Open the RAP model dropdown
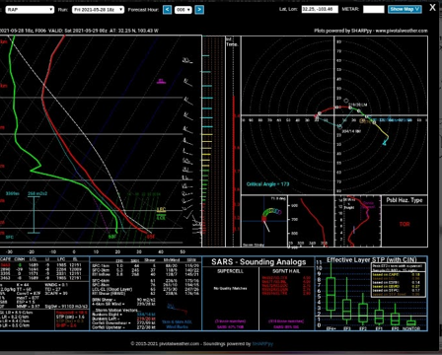Image resolution: width=442 pixels, height=355 pixels. (30, 10)
